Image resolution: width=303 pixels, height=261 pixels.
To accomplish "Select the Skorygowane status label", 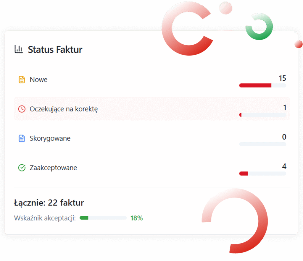I will 50,138.
